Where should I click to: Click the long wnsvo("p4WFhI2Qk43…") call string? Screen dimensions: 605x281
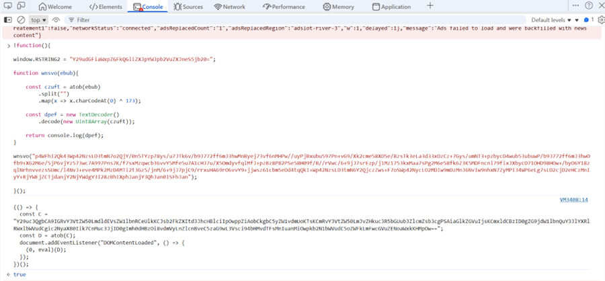coord(302,166)
